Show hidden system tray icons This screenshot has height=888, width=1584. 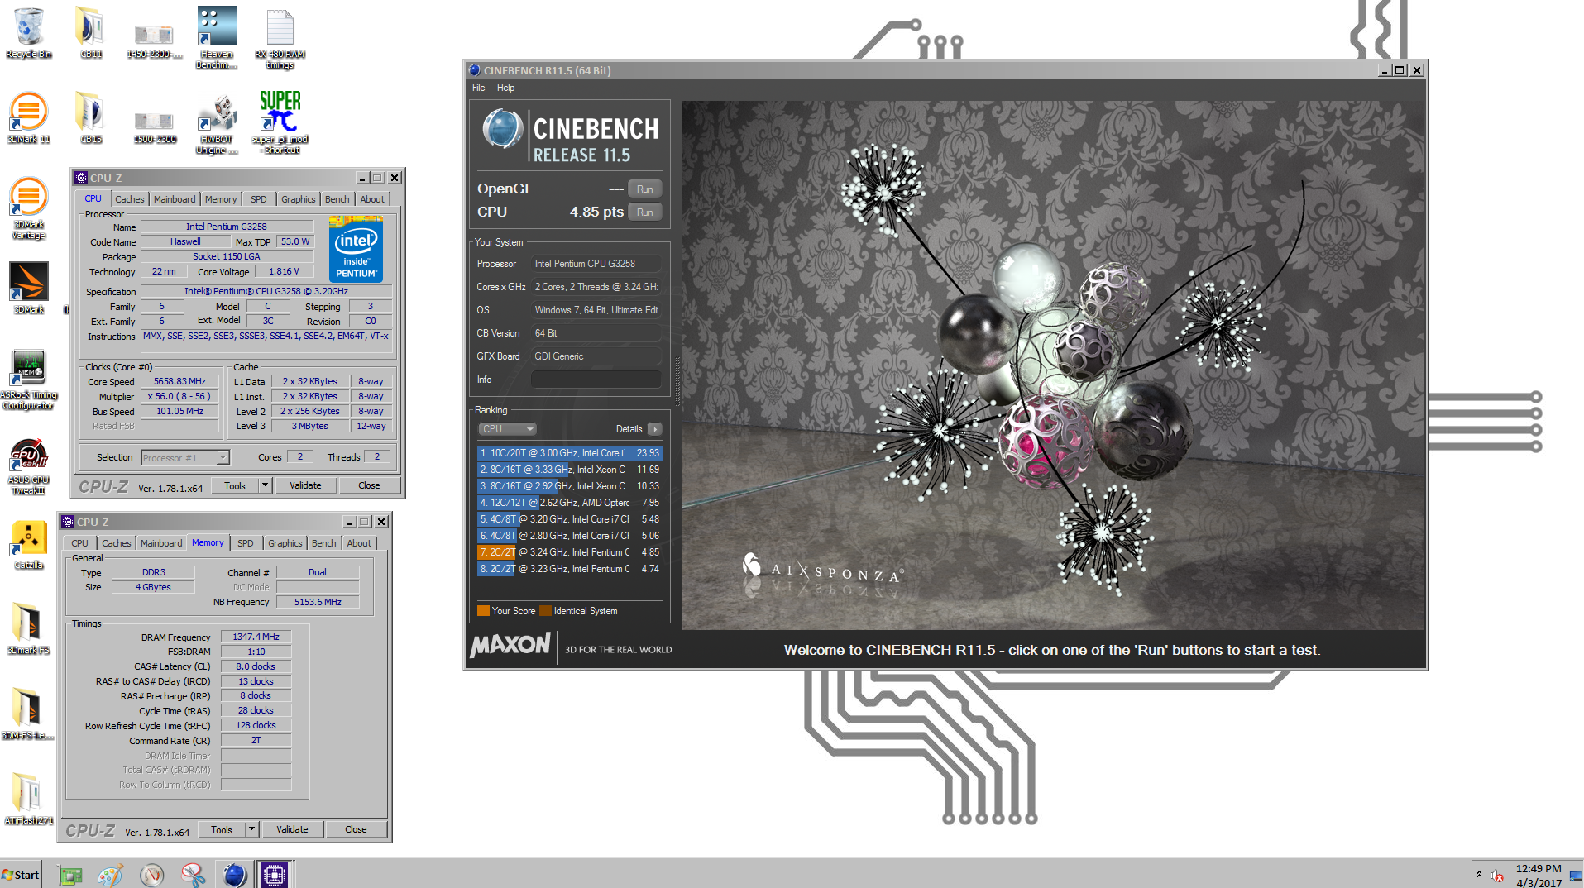[x=1479, y=874]
